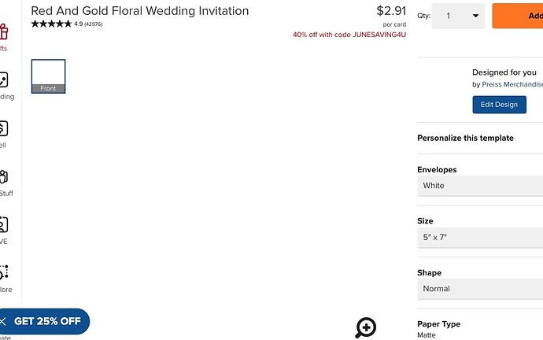Open the Qty dropdown
543x340 pixels.
458,16
